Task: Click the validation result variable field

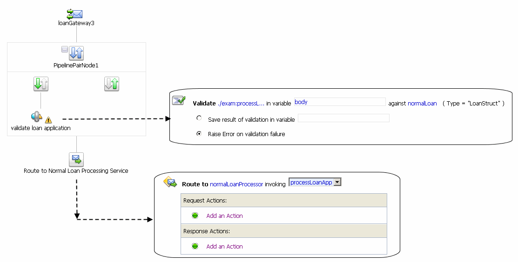Action: [343, 118]
